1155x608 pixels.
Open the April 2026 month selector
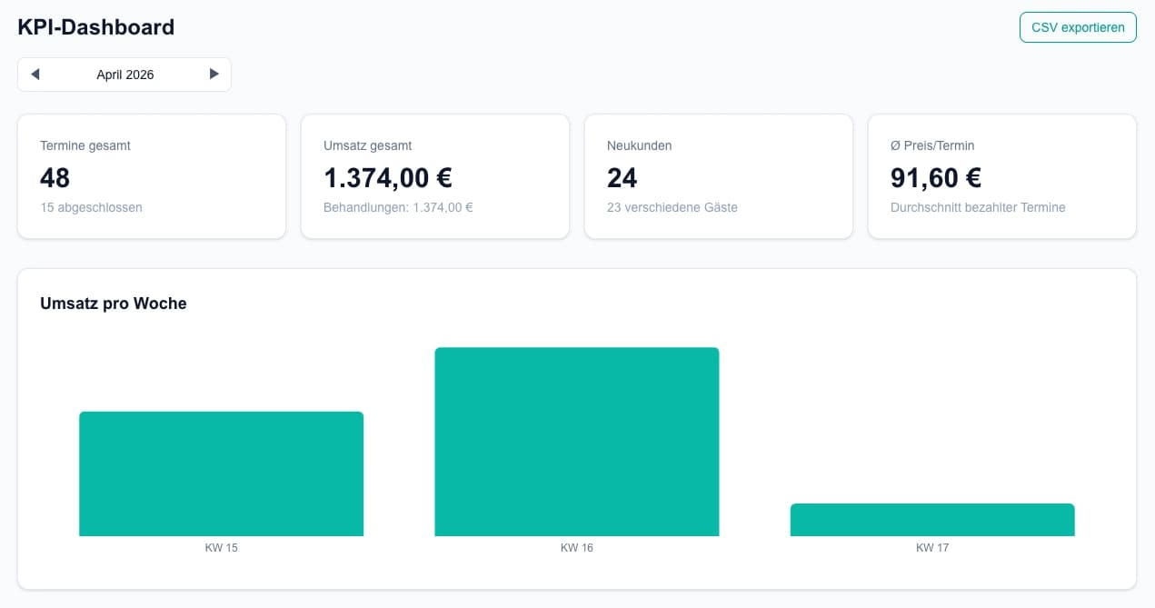click(124, 74)
